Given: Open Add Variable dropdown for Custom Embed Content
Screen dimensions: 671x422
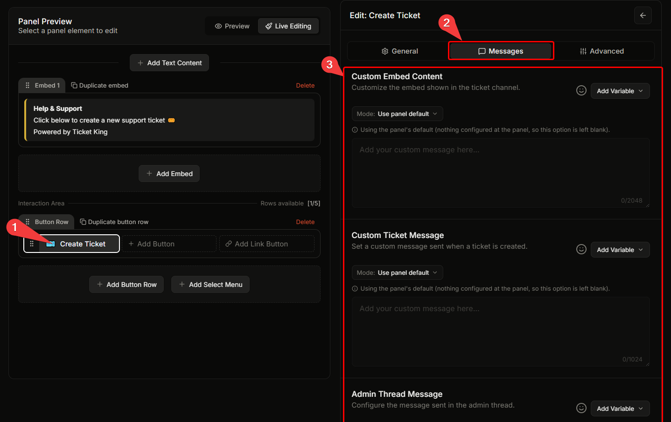Looking at the screenshot, I should (x=620, y=91).
